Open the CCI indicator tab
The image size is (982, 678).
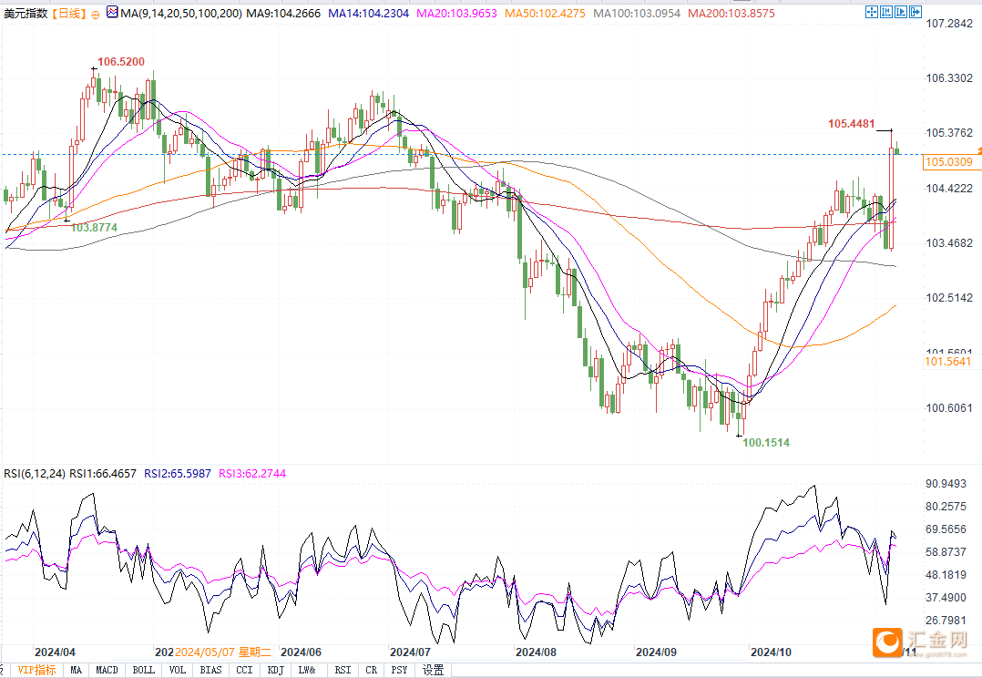pos(244,670)
